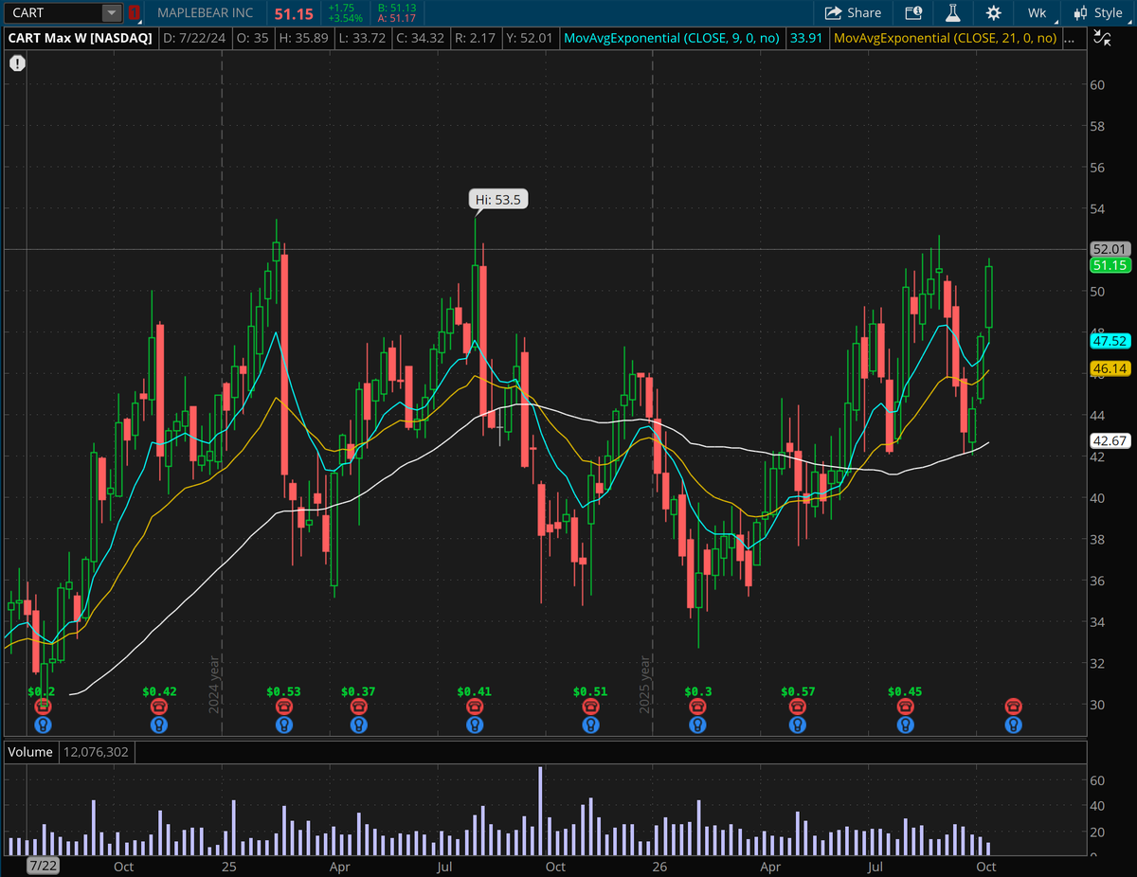Click the 'MAPLEBEAR INC' company name

coord(205,13)
